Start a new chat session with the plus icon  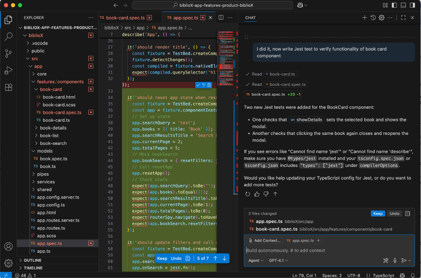[365, 17]
